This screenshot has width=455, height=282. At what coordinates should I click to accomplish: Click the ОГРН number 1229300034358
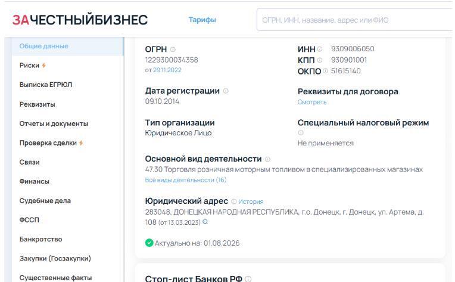pyautogui.click(x=172, y=60)
